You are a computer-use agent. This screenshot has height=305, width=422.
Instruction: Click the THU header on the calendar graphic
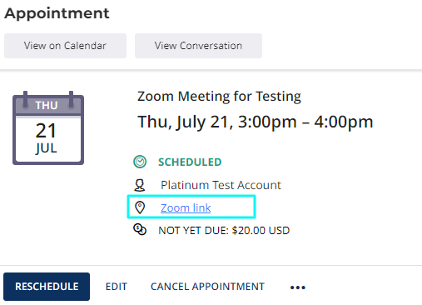point(47,106)
